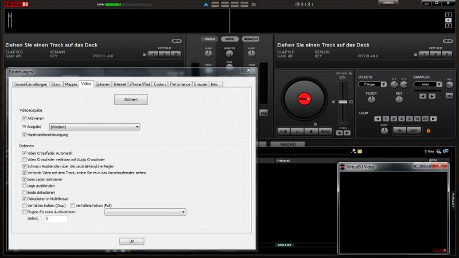Select loop length 4 on the right deck
The width and height of the screenshot is (459, 258).
402,119
